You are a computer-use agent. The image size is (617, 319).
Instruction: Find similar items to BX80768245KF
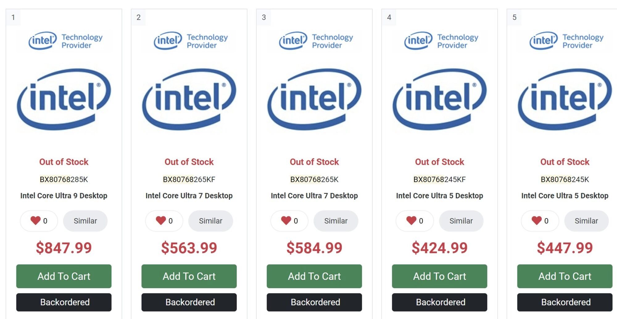coord(461,221)
